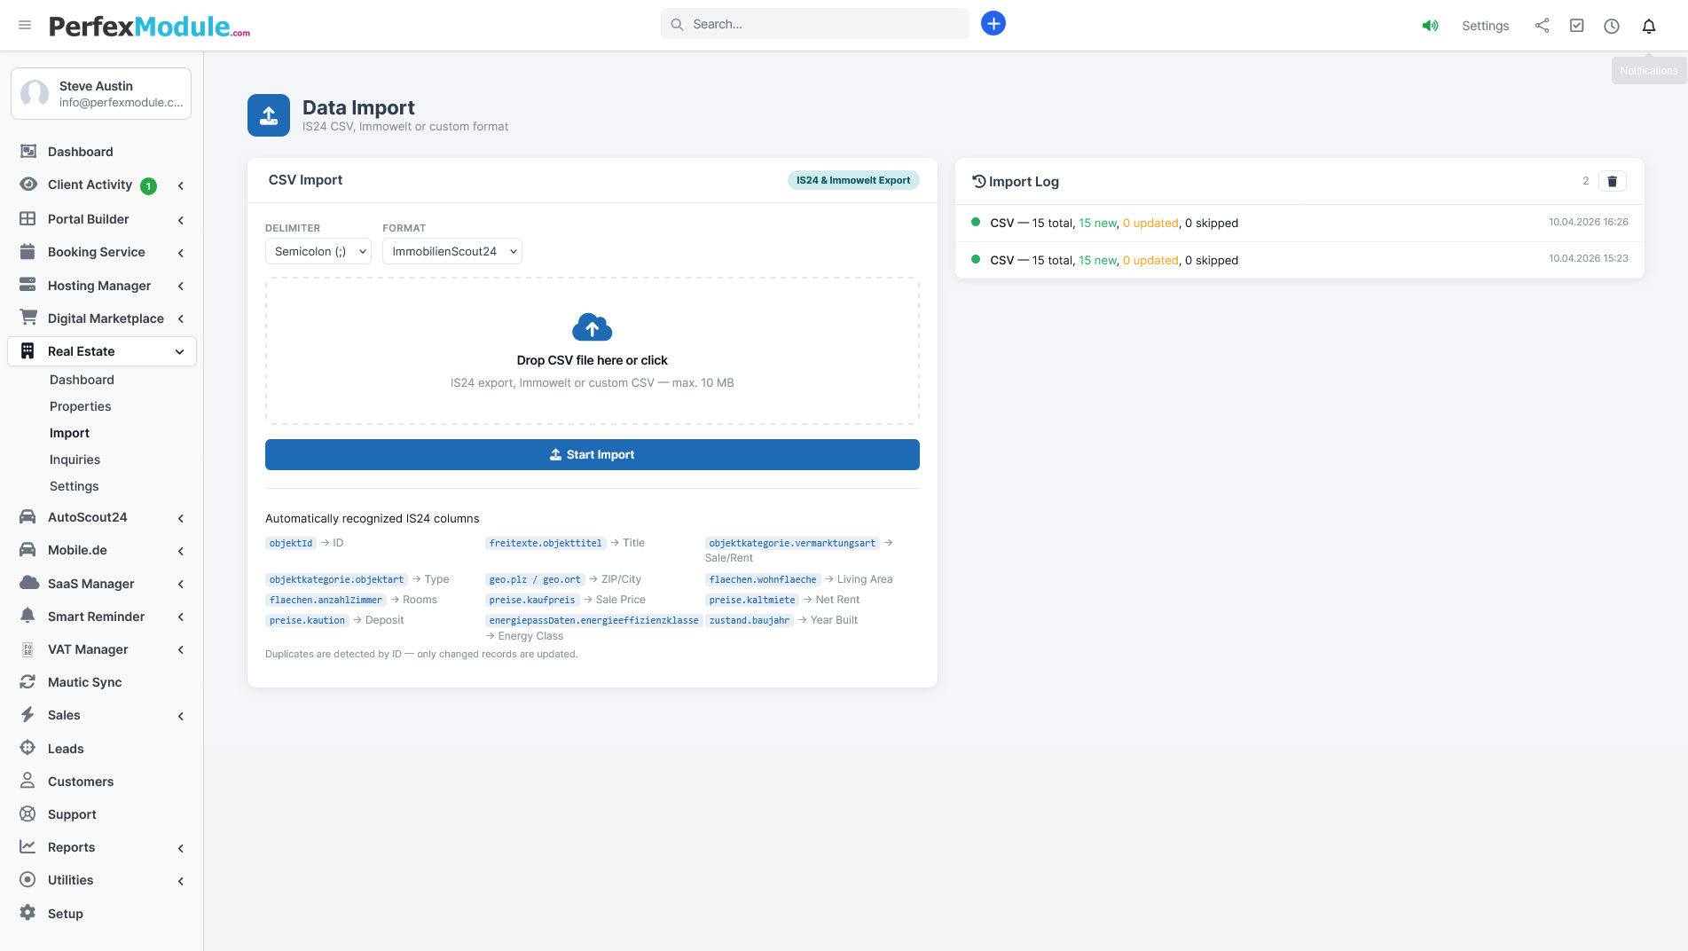Delete import log with trash icon
Viewport: 1688px width, 951px height.
(1612, 181)
